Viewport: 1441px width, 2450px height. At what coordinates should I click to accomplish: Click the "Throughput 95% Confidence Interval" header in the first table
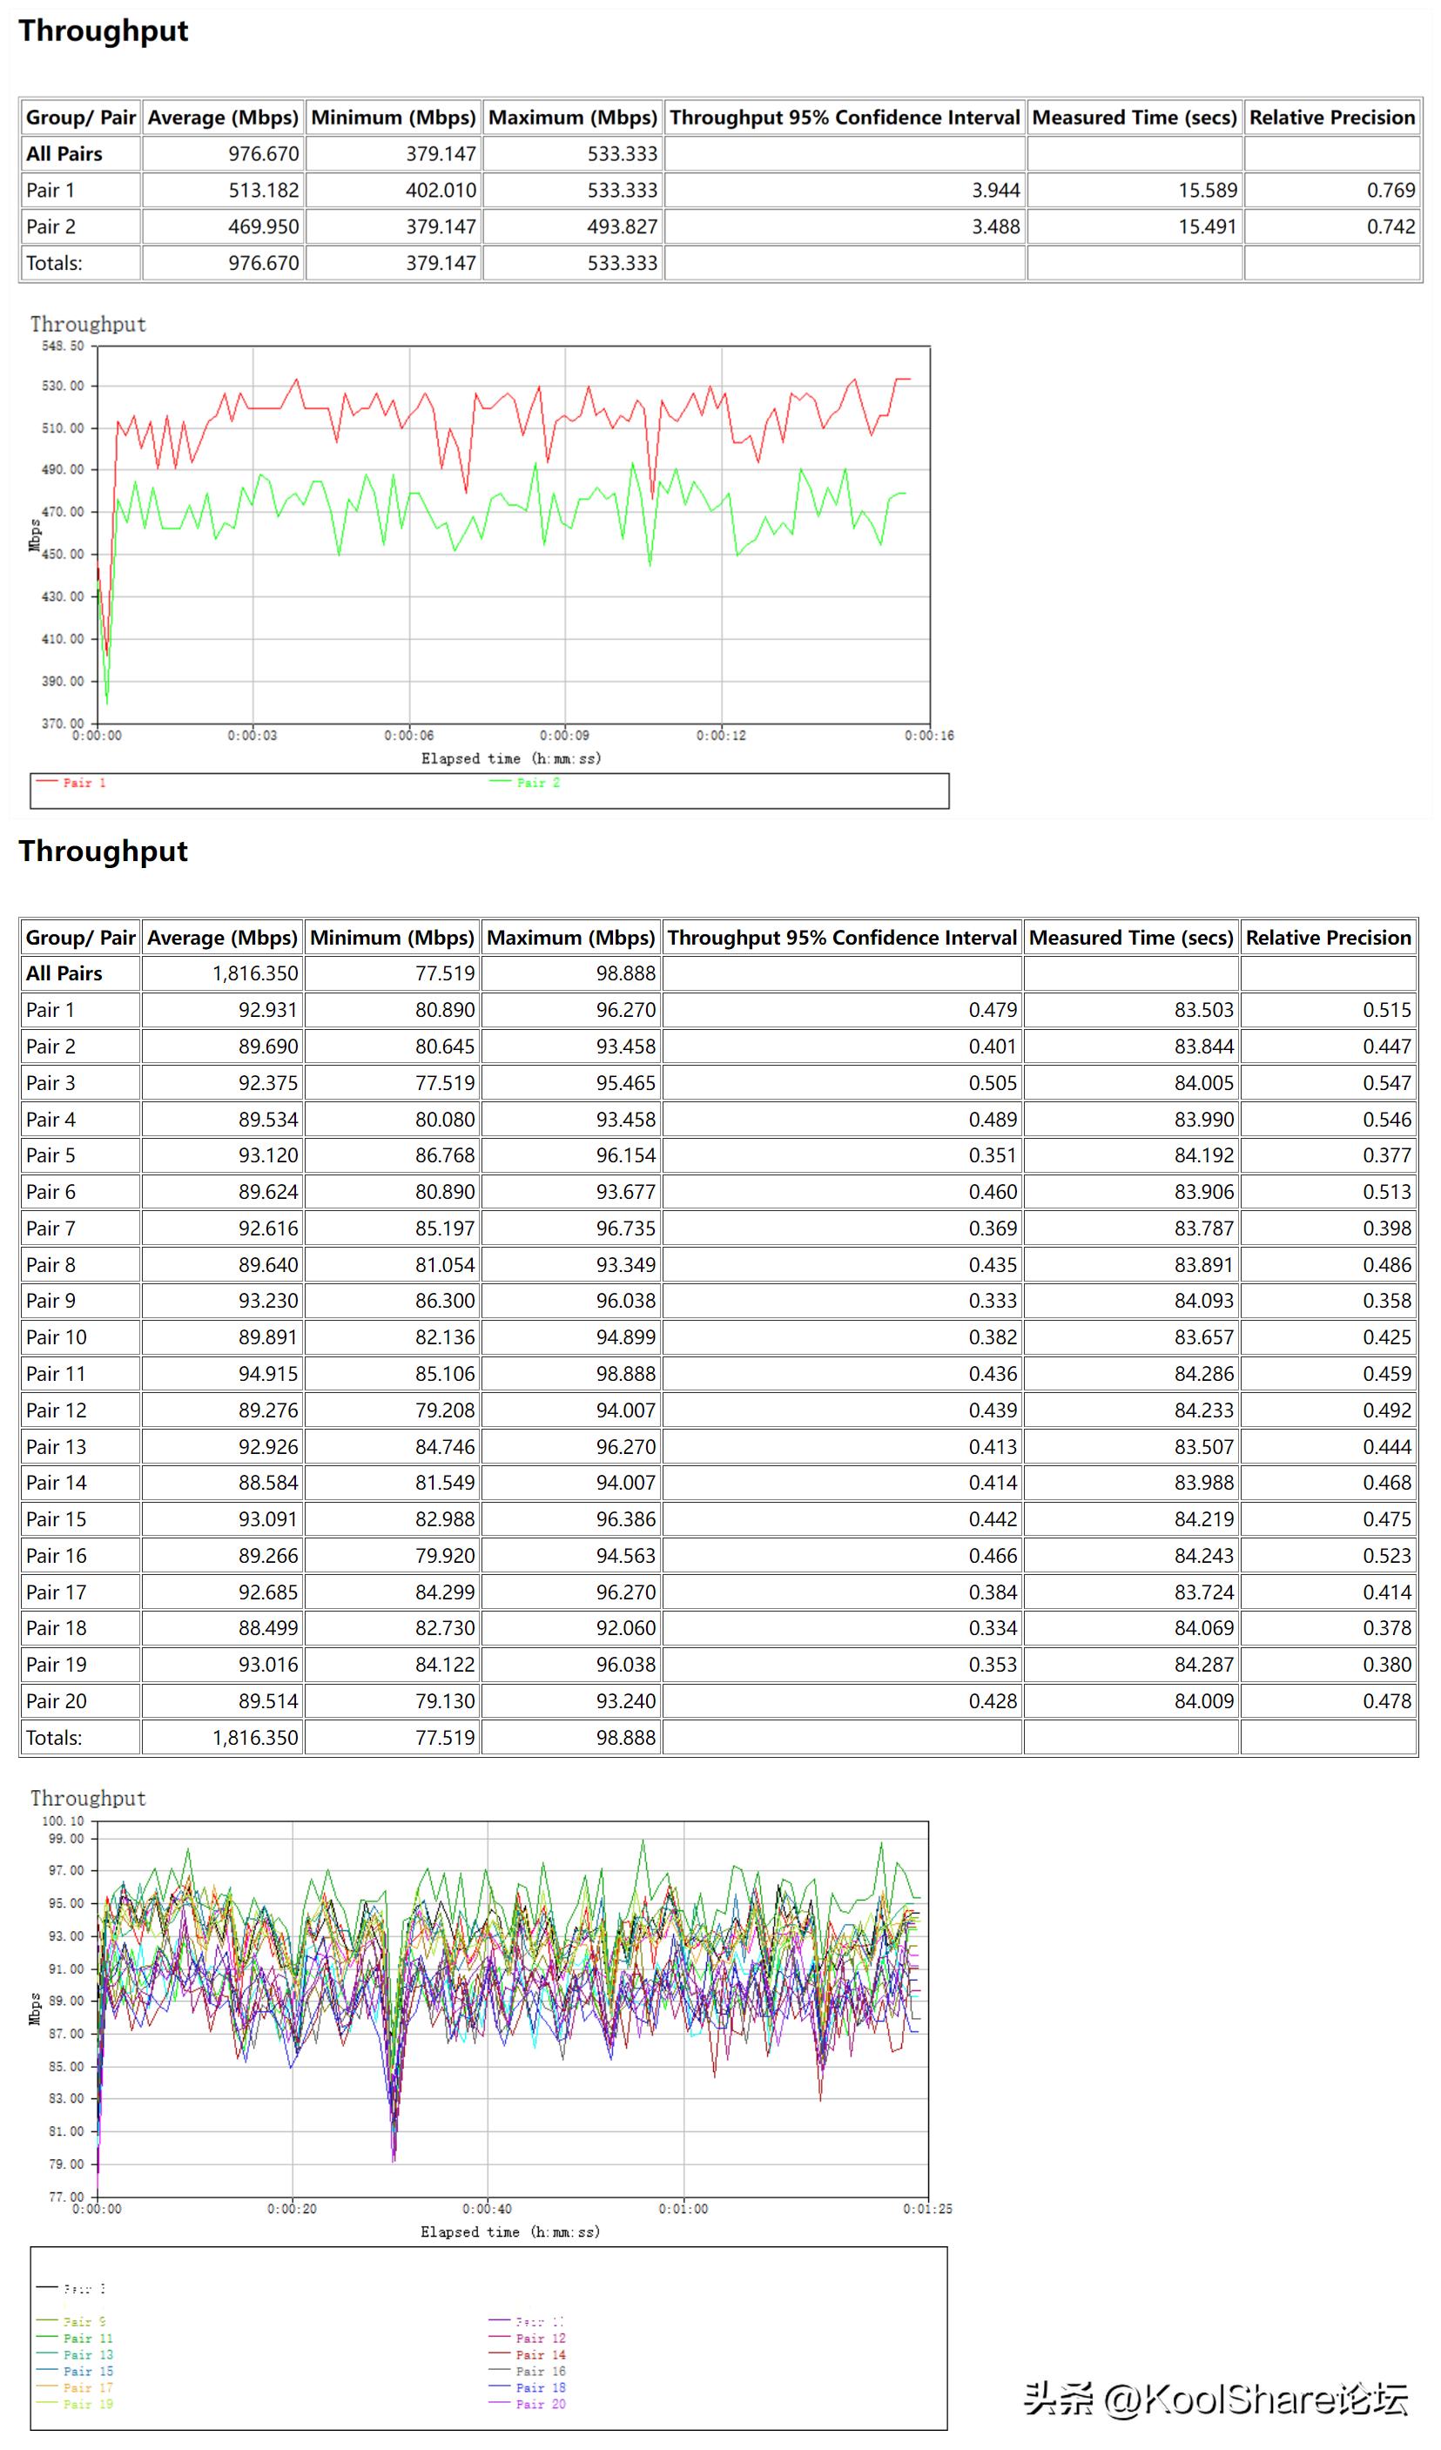[844, 118]
